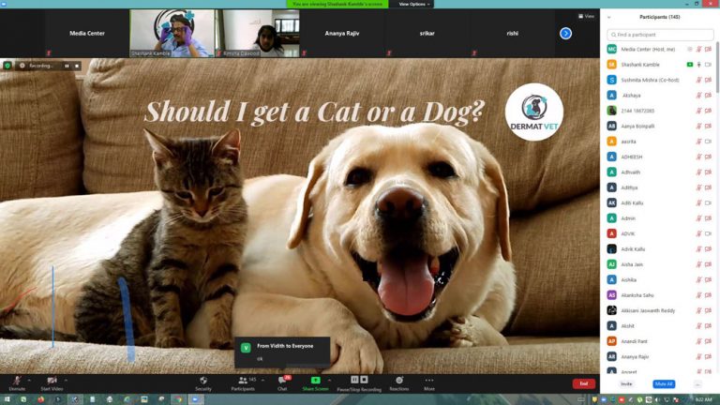Click the blue Mute All button
This screenshot has width=720, height=405.
pos(664,383)
